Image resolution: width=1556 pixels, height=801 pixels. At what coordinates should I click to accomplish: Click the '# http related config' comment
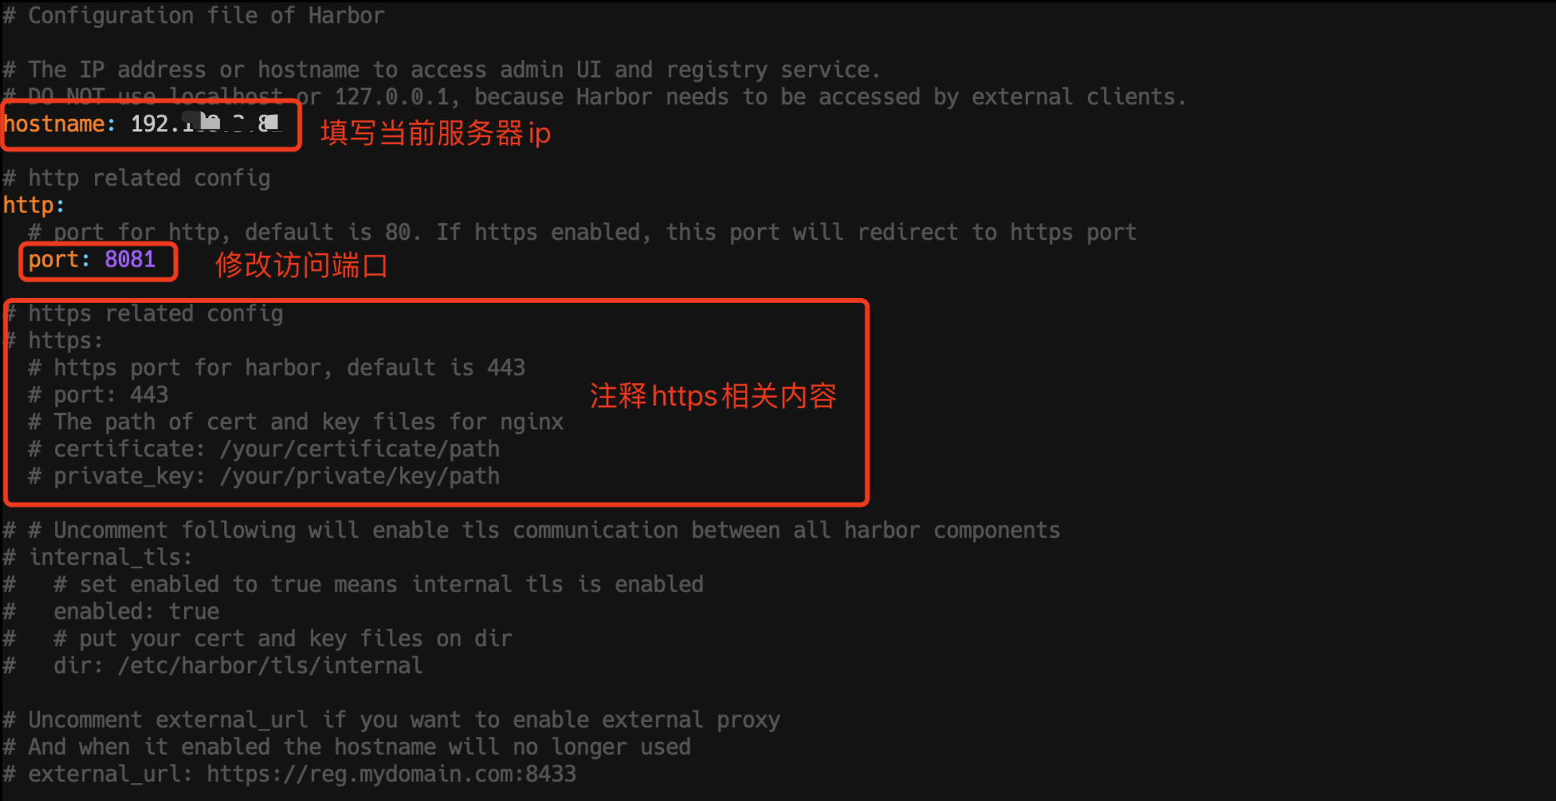137,179
